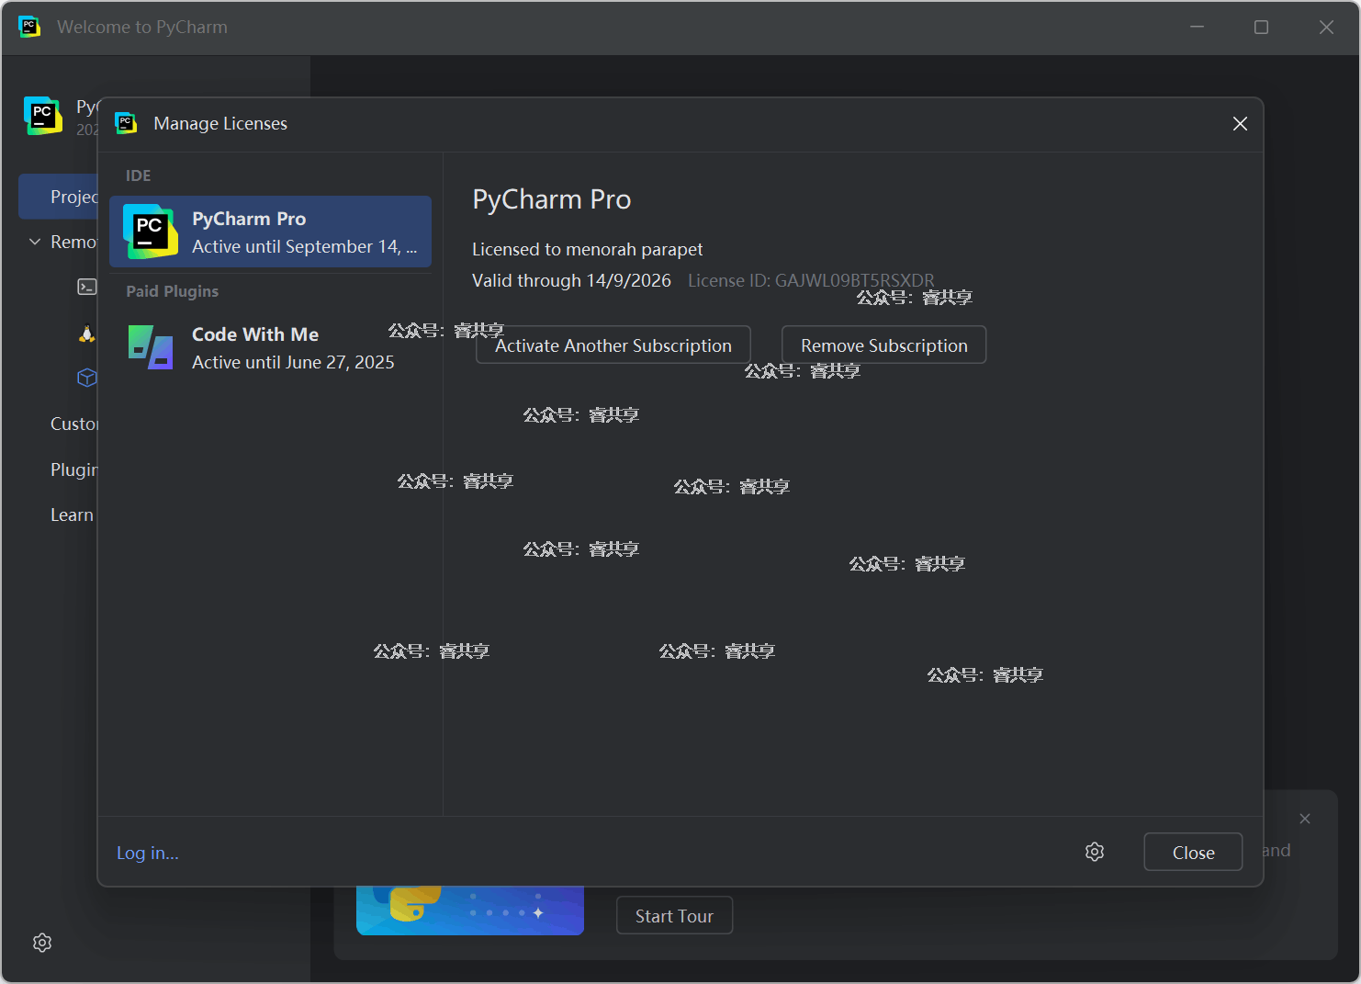
Task: Click the PyCharm Pro logo icon in license list
Action: click(151, 232)
